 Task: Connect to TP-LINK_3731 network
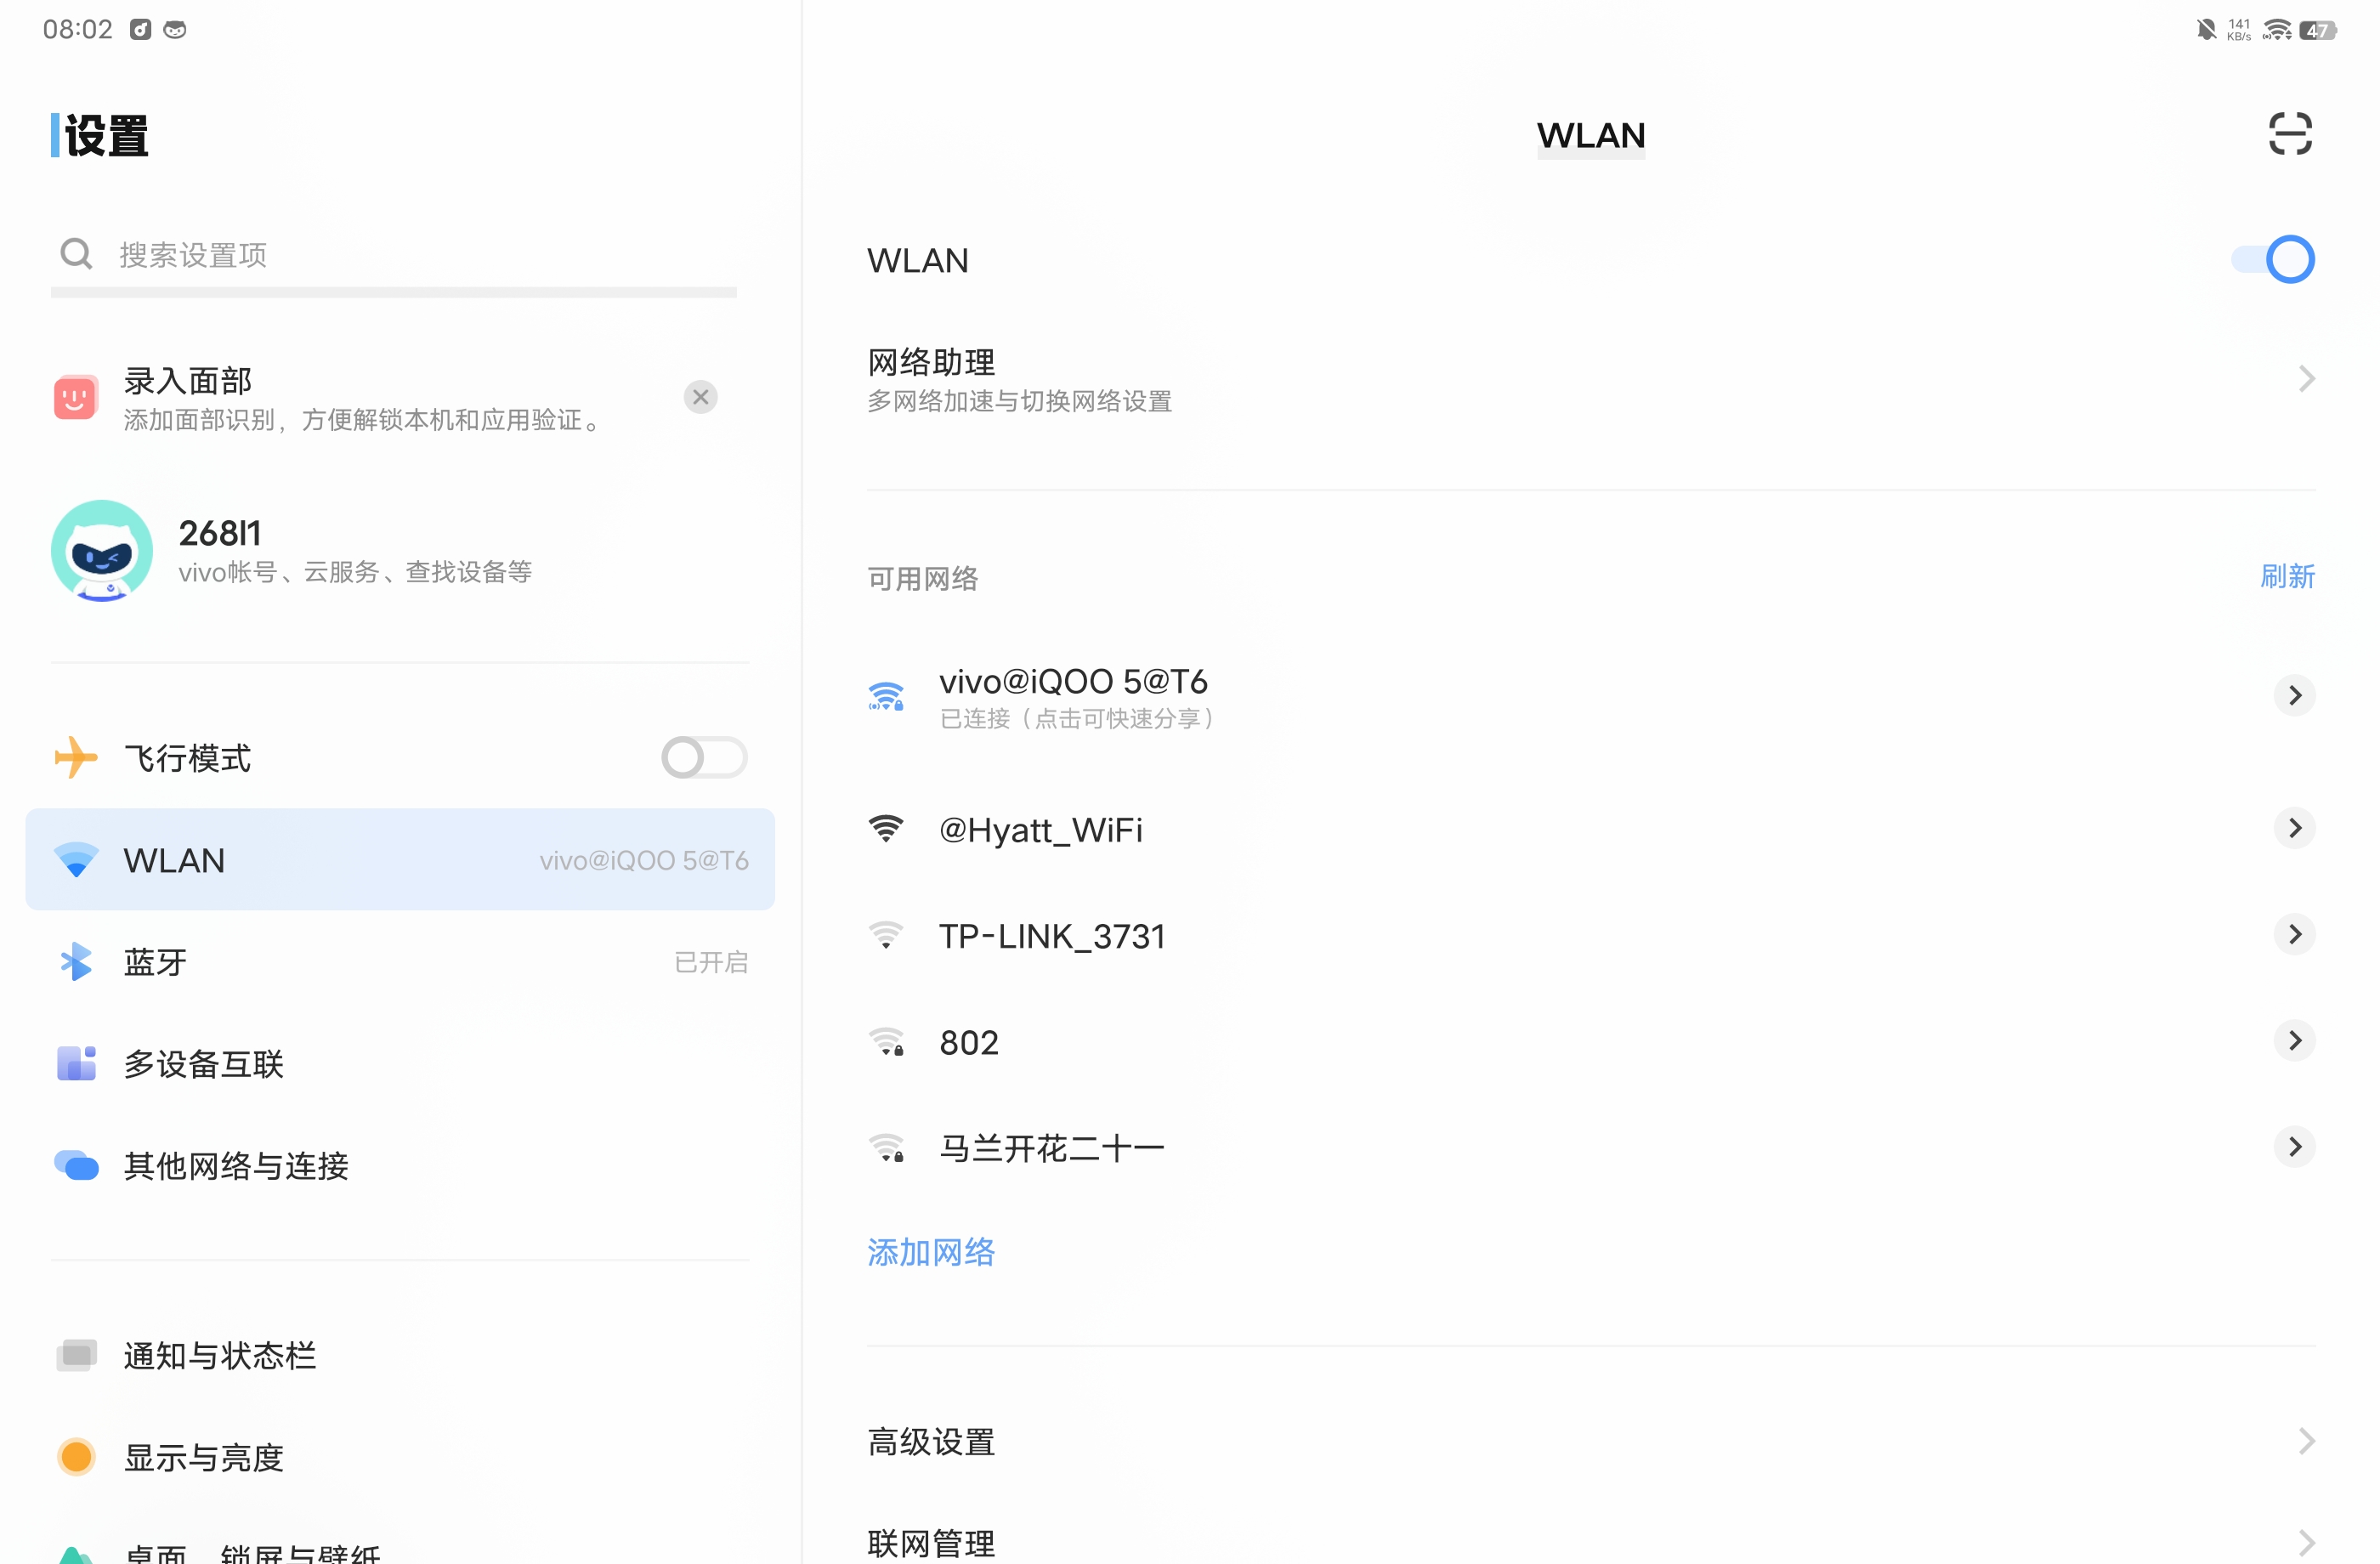1560,935
